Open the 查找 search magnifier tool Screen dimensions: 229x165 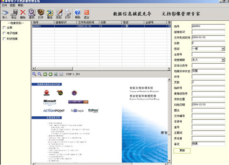tap(32, 14)
